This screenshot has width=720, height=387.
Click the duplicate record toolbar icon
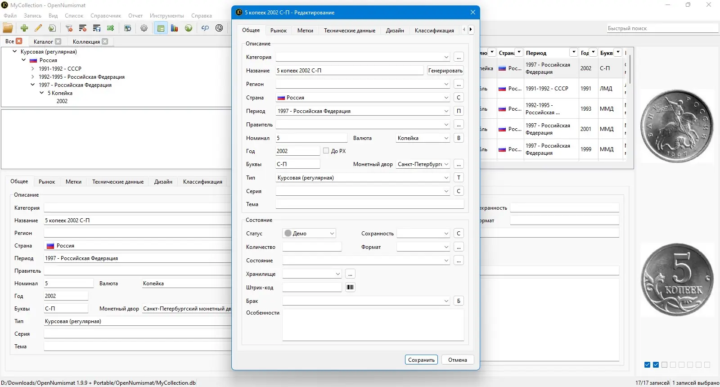(52, 28)
